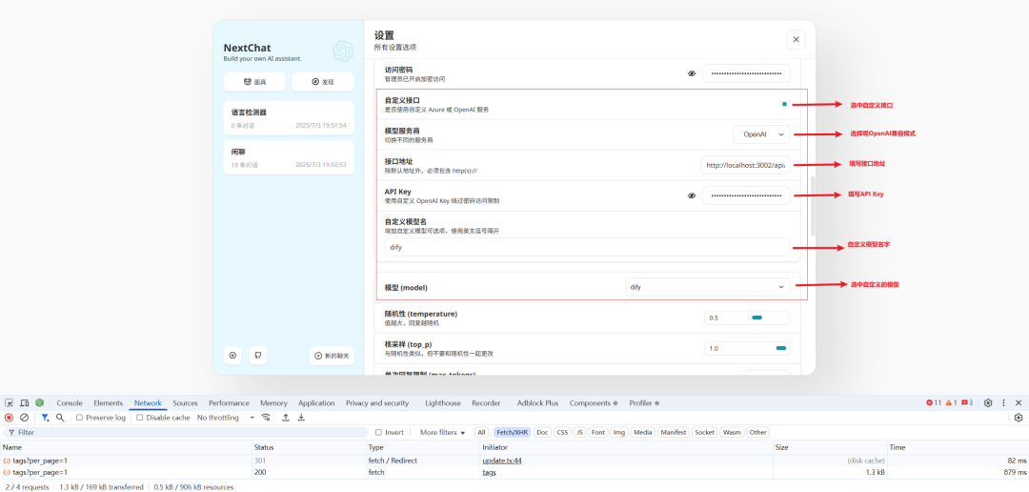Viewport: 1029px width, 492px height.
Task: Toggle the Doc filter chip
Action: coord(541,432)
